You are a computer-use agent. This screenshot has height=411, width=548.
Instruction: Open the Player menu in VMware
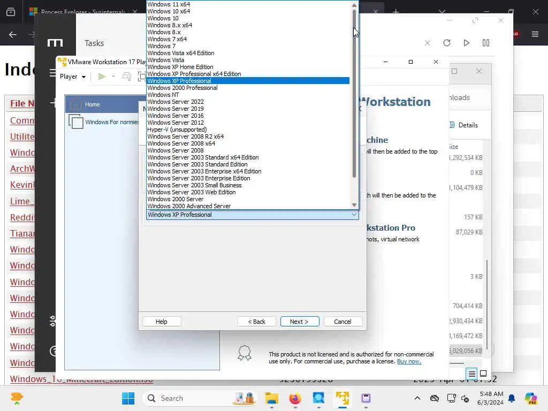click(x=73, y=77)
